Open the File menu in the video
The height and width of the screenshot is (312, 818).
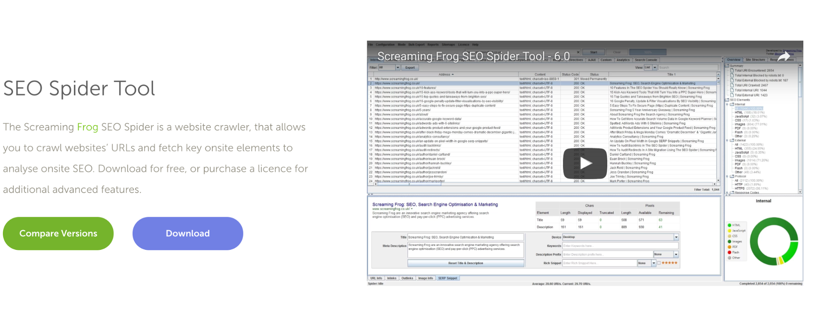(370, 45)
